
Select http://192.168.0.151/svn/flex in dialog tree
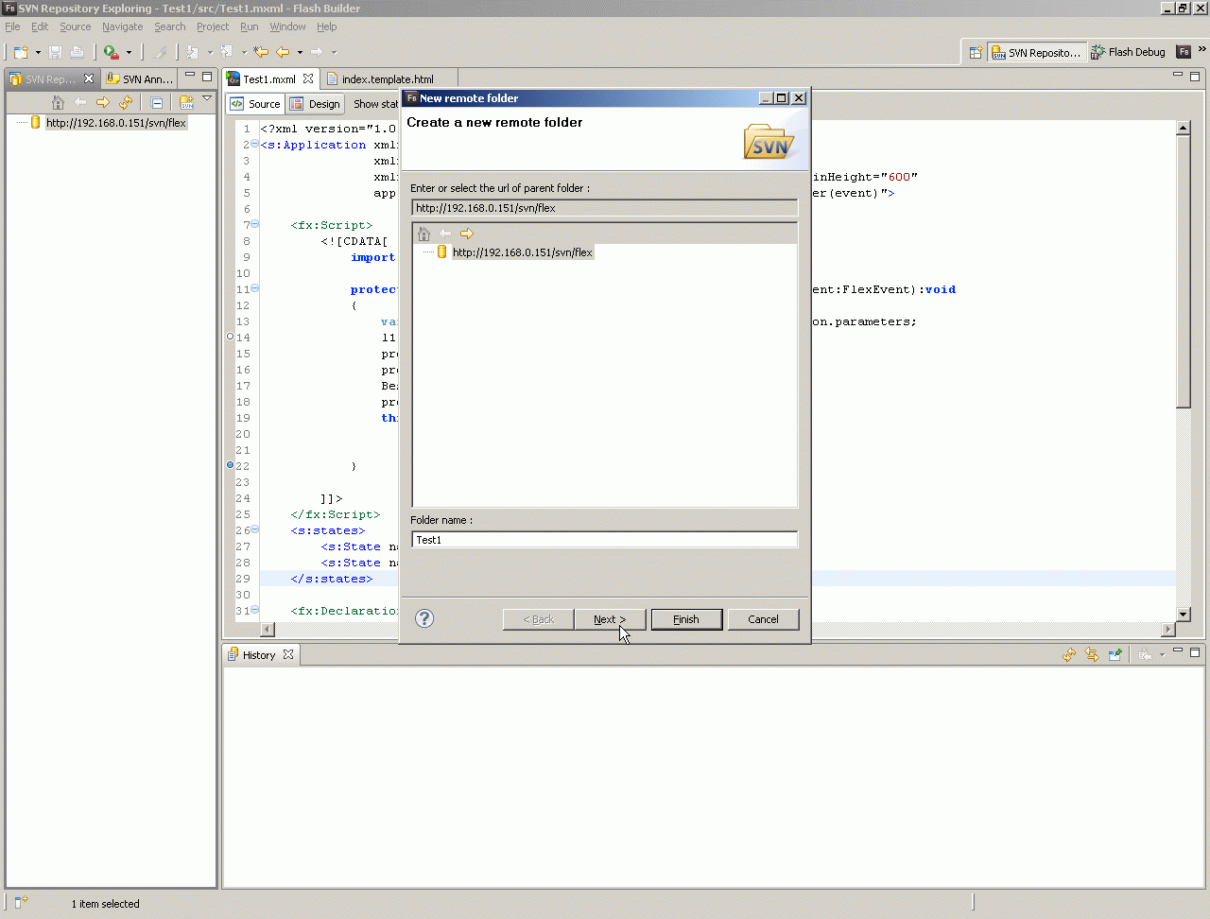[522, 252]
